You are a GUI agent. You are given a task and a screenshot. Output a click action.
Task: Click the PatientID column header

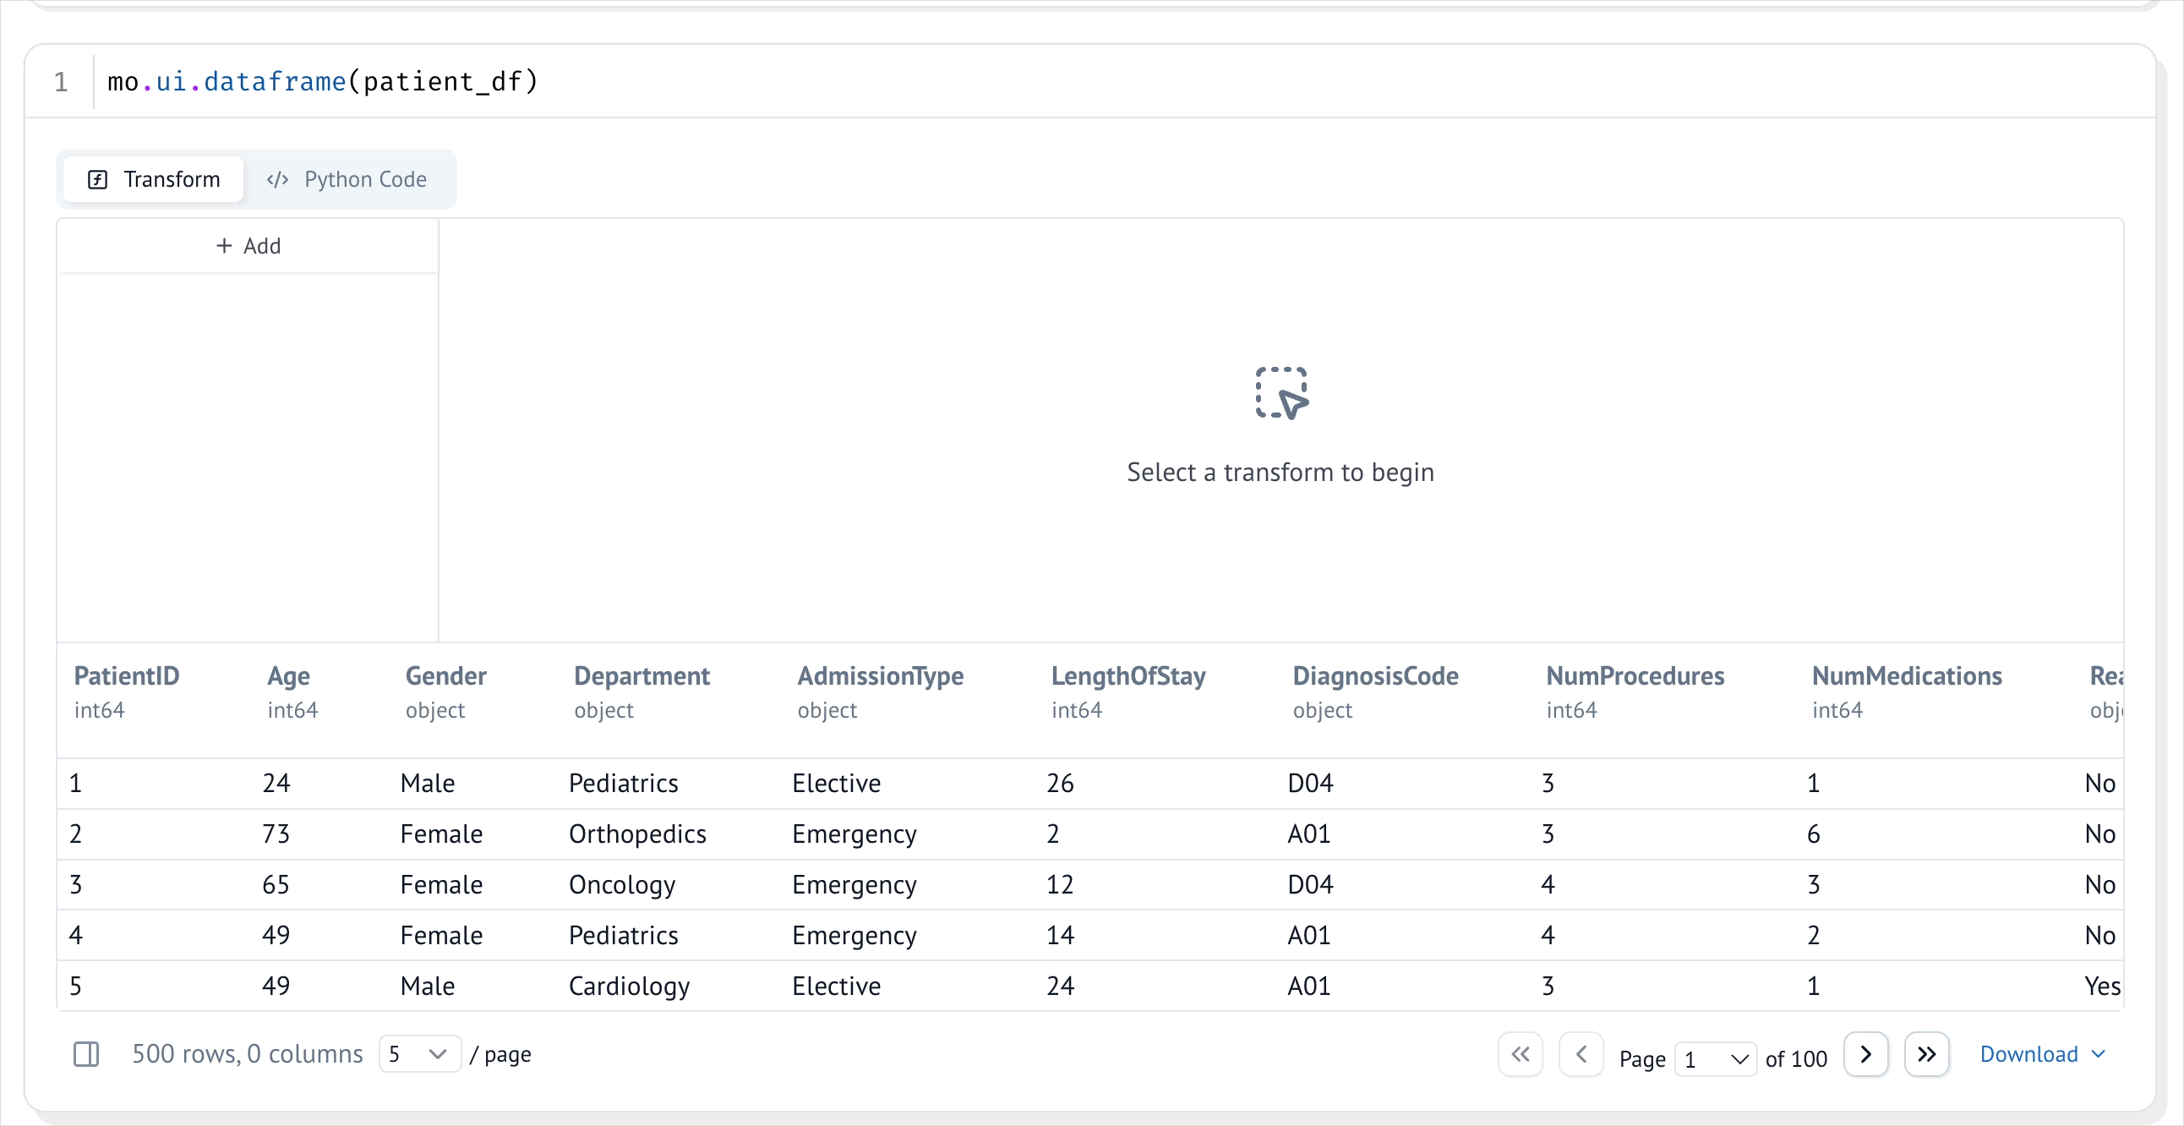point(126,675)
